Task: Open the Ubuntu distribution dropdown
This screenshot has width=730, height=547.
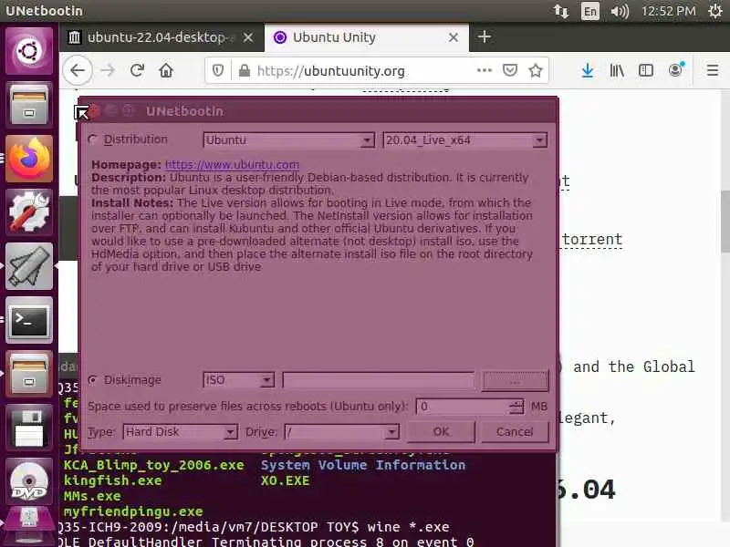Action: click(x=288, y=140)
